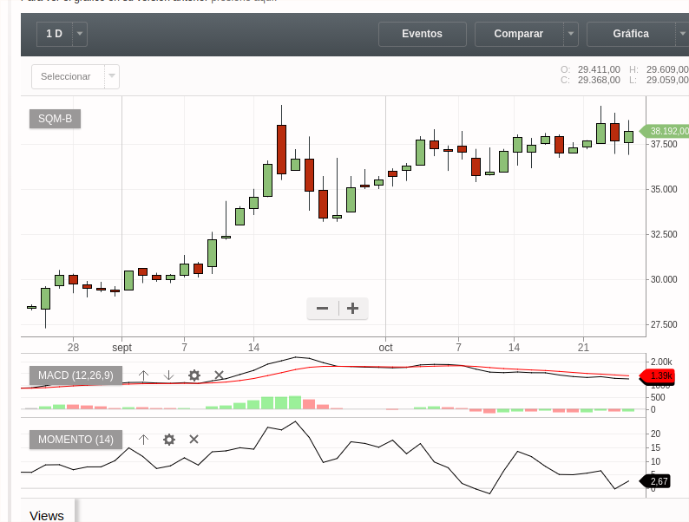Remove the MACD indicator with X
The image size is (689, 522).
point(219,375)
